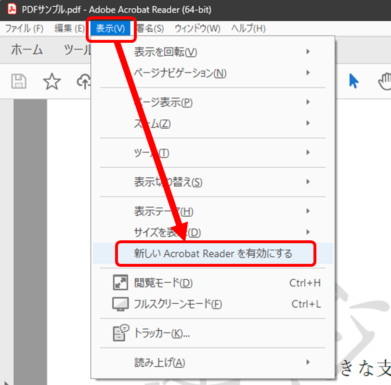The width and height of the screenshot is (391, 385).
Task: Click the star bookmark icon
Action: (52, 81)
